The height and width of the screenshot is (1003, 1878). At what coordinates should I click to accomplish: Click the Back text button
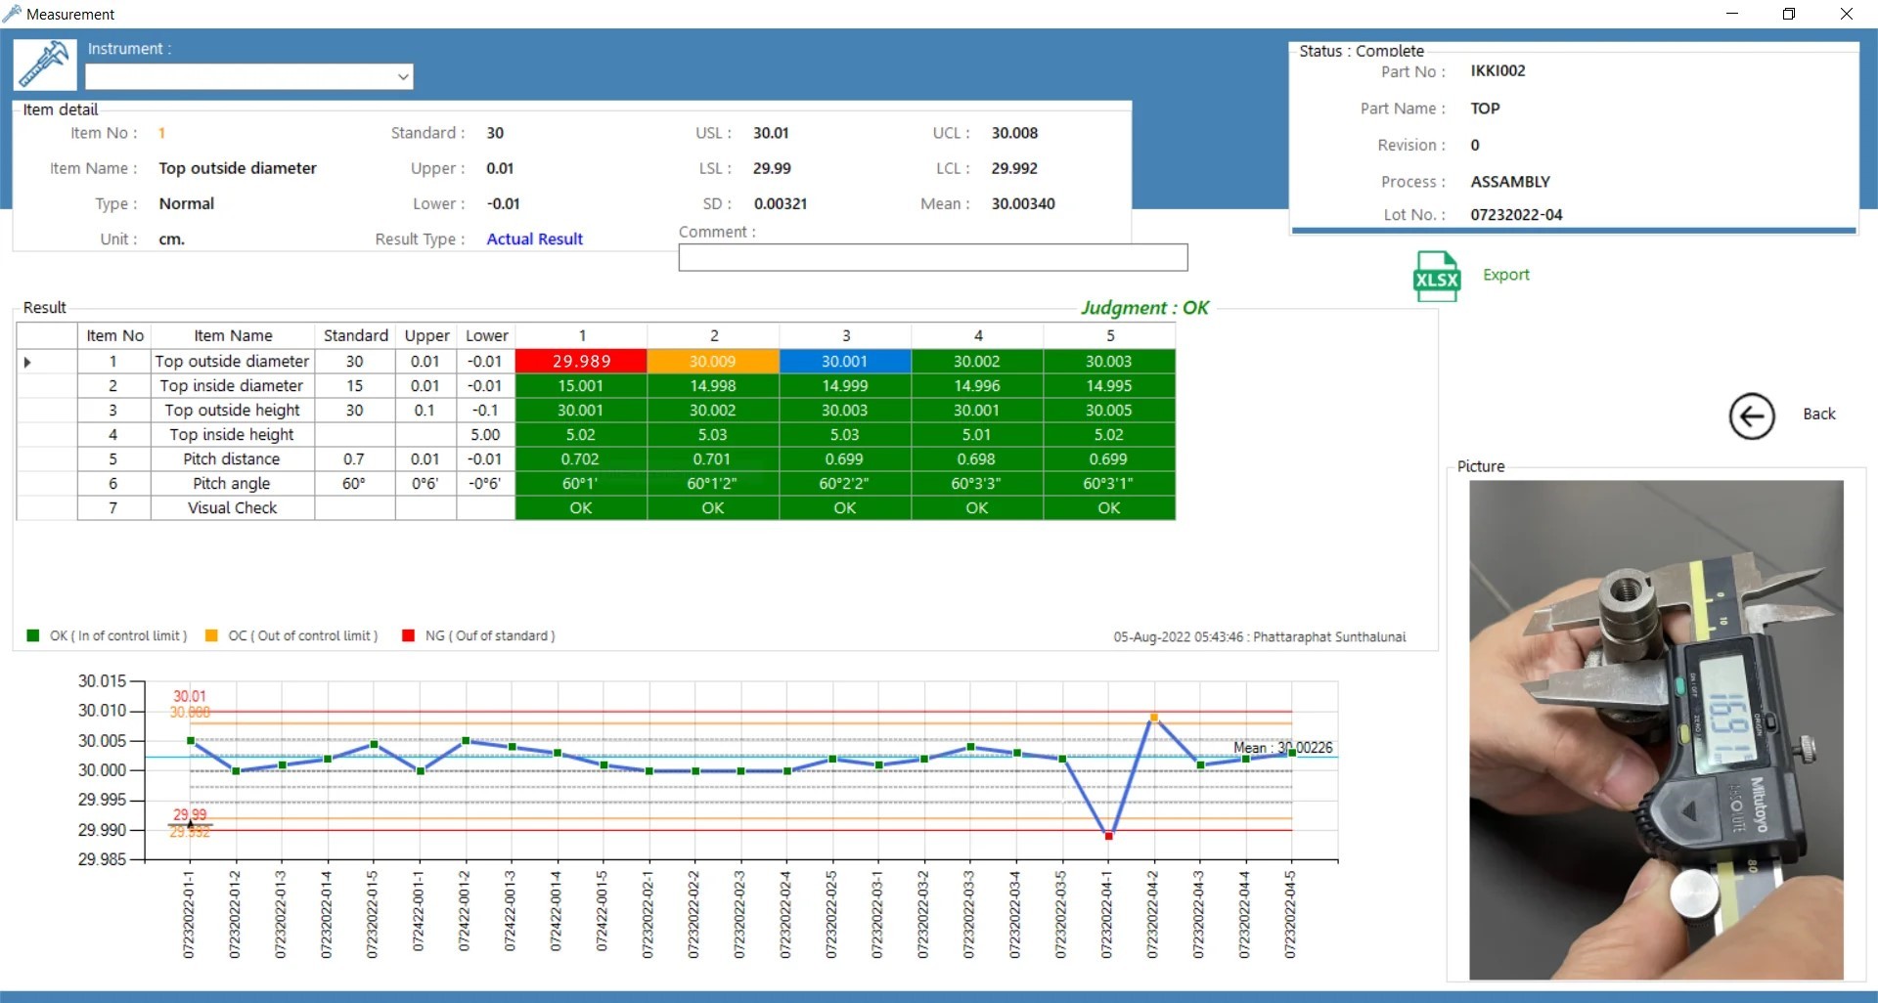click(1818, 414)
